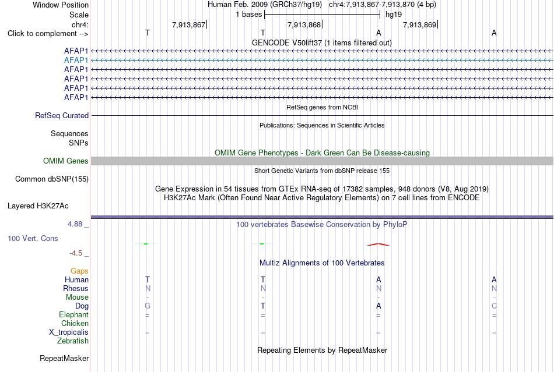Click the gray OMIM Genes bar
This screenshot has height=372, width=554.
322,161
